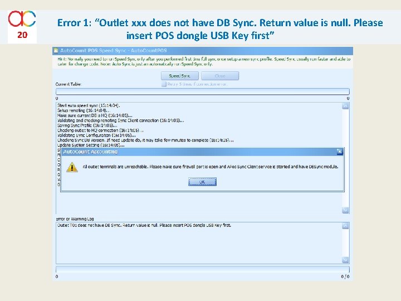Screen dimensions: 401x301
Task: Select 'Validating and checking remoting Sync Client connection' line
Action: click(x=120, y=120)
